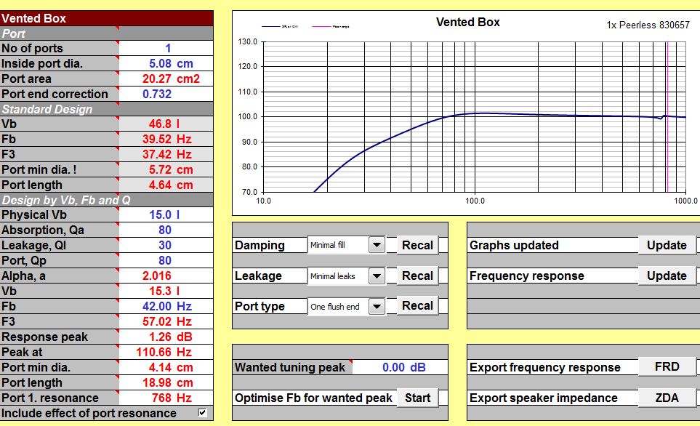The width and height of the screenshot is (700, 426).
Task: Select No of ports value cell
Action: [x=166, y=48]
